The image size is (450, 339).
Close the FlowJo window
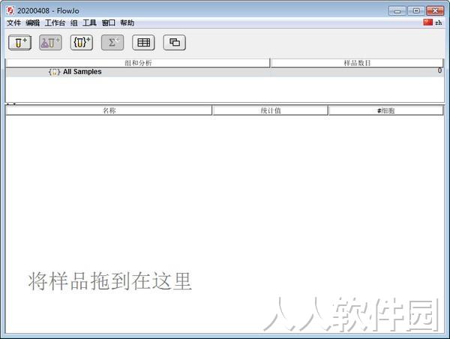tap(435, 11)
